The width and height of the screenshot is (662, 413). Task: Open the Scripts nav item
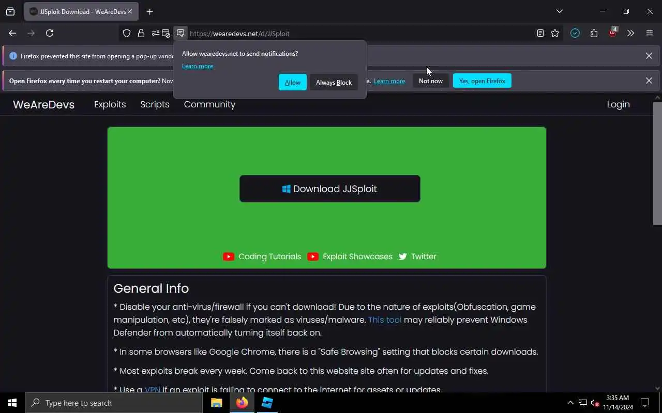pos(155,104)
